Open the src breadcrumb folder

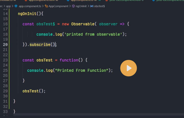2,6
